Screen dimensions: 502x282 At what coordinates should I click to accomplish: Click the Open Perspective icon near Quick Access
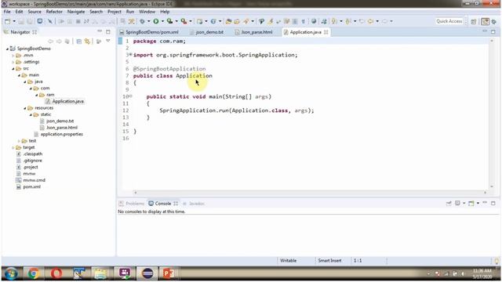(x=474, y=21)
